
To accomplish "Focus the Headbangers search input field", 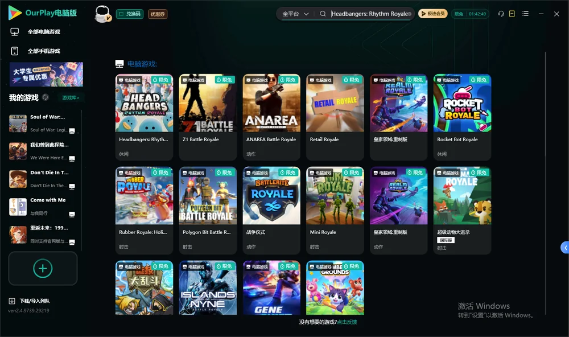I will (x=369, y=14).
